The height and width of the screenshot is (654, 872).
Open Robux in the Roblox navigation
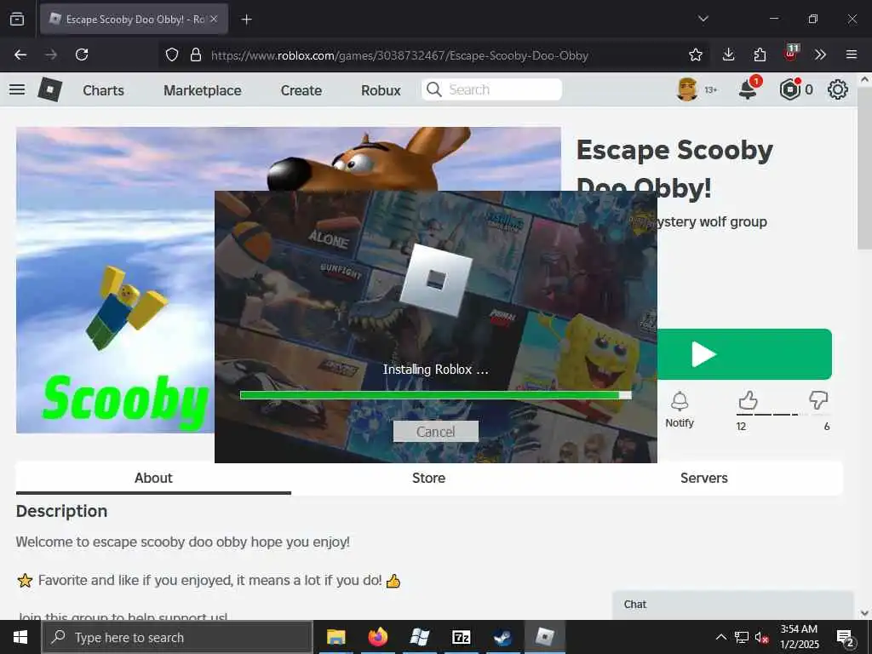[381, 90]
